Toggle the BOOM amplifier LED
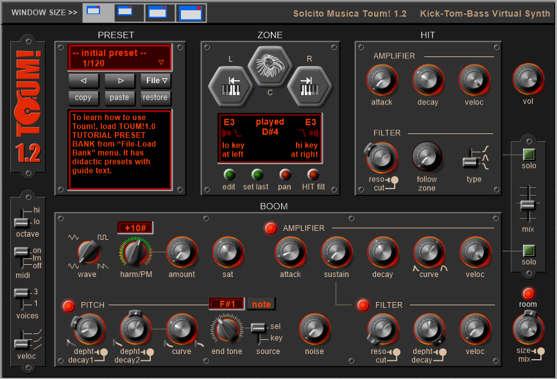The width and height of the screenshot is (557, 379). (270, 228)
